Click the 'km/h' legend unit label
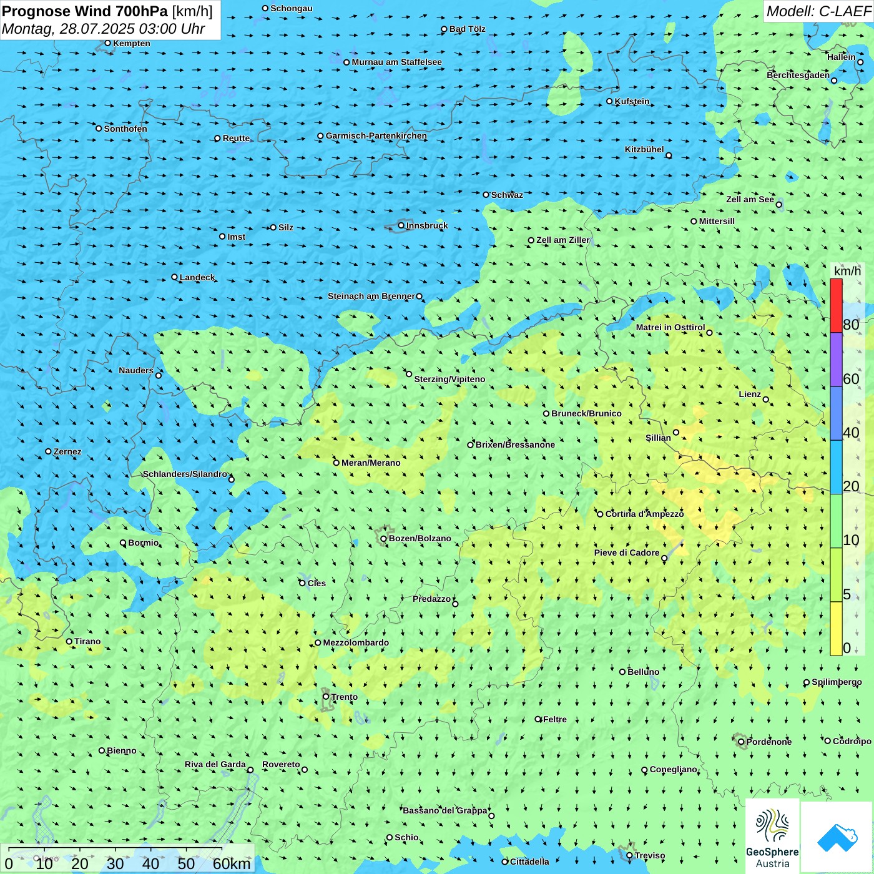 pos(847,271)
